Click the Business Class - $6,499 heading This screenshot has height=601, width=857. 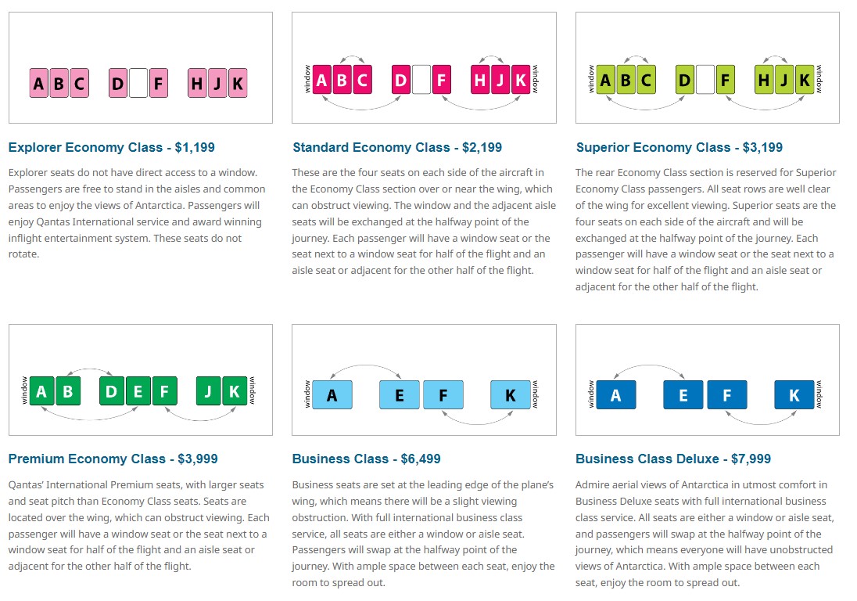(366, 459)
